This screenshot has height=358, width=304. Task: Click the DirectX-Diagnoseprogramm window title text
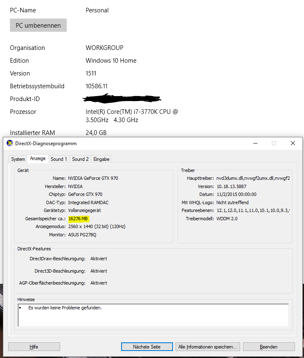(x=46, y=144)
